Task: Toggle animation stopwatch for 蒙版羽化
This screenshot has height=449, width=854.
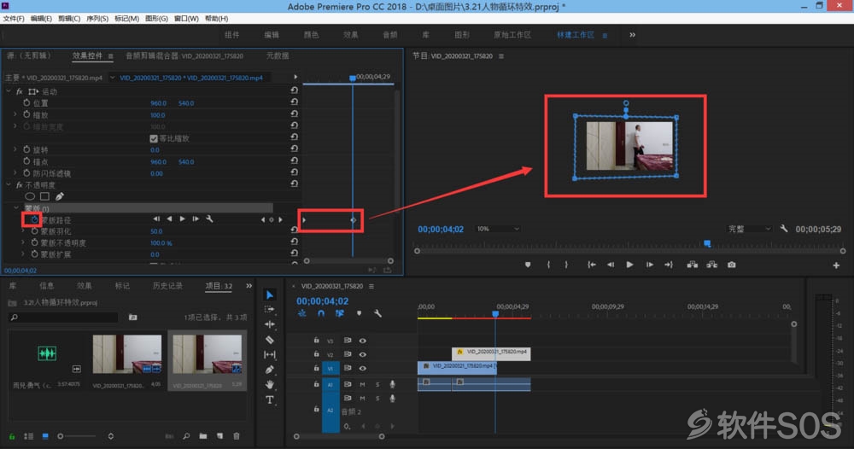Action: coord(34,231)
